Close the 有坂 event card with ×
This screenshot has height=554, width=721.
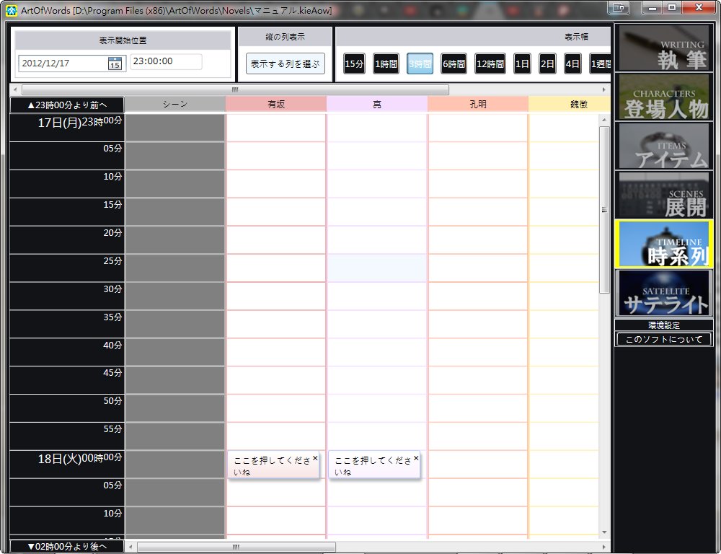(315, 458)
